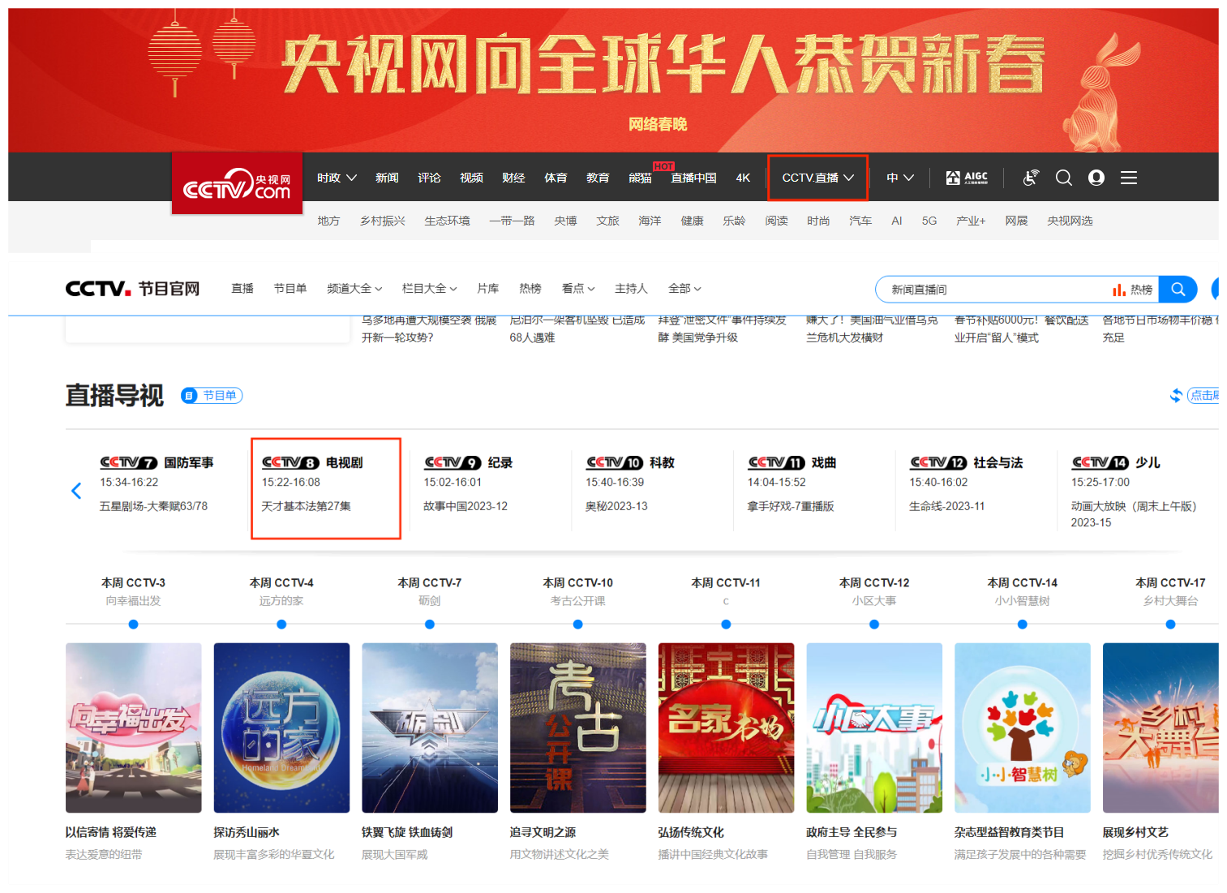The image size is (1227, 893).
Task: Open the 小小智慧树 thumbnail
Action: coord(1023,728)
